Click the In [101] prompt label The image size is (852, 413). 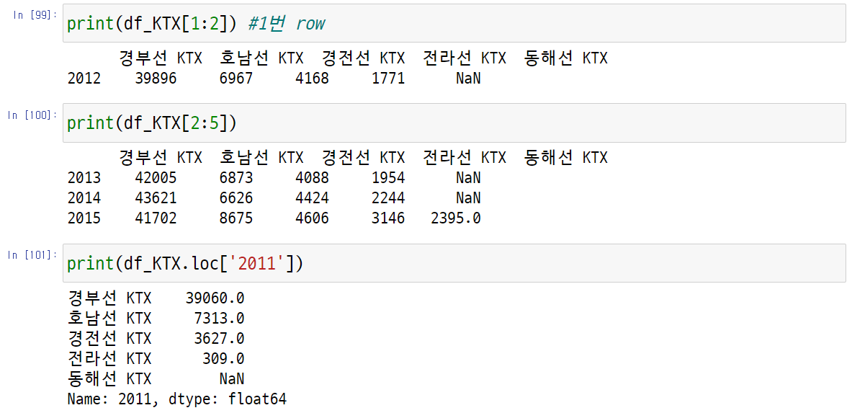32,254
